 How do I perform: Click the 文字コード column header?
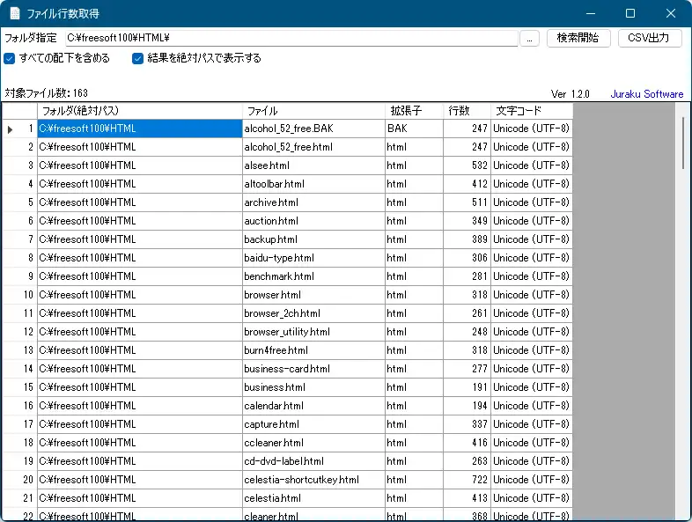pos(531,111)
